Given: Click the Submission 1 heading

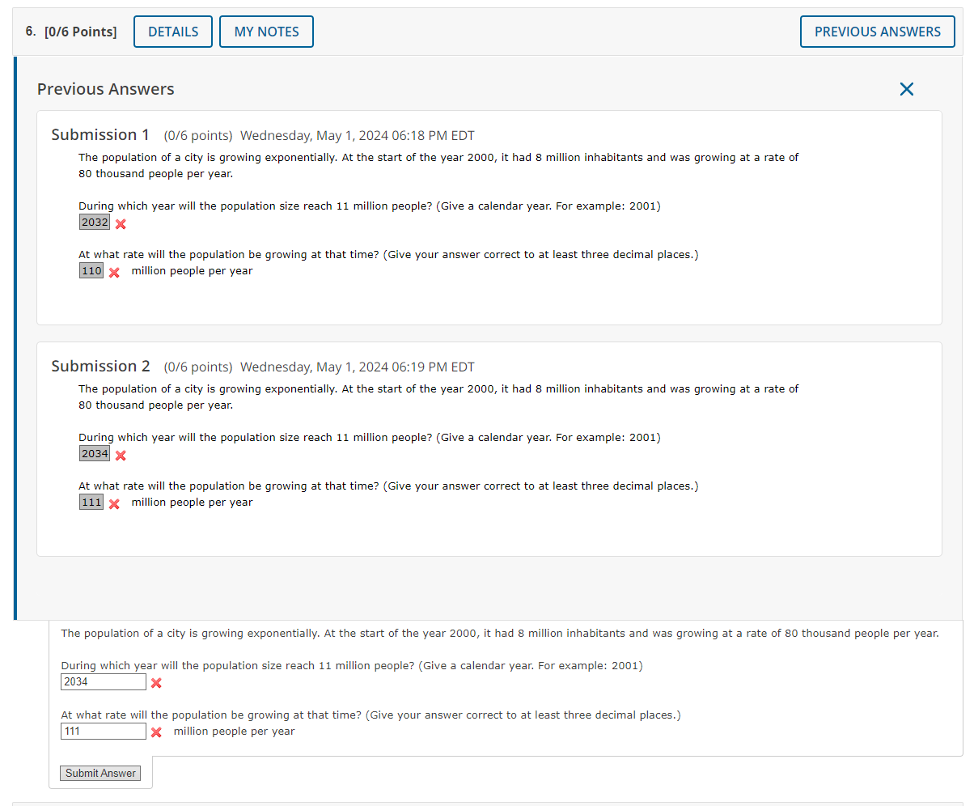Looking at the screenshot, I should click(100, 134).
